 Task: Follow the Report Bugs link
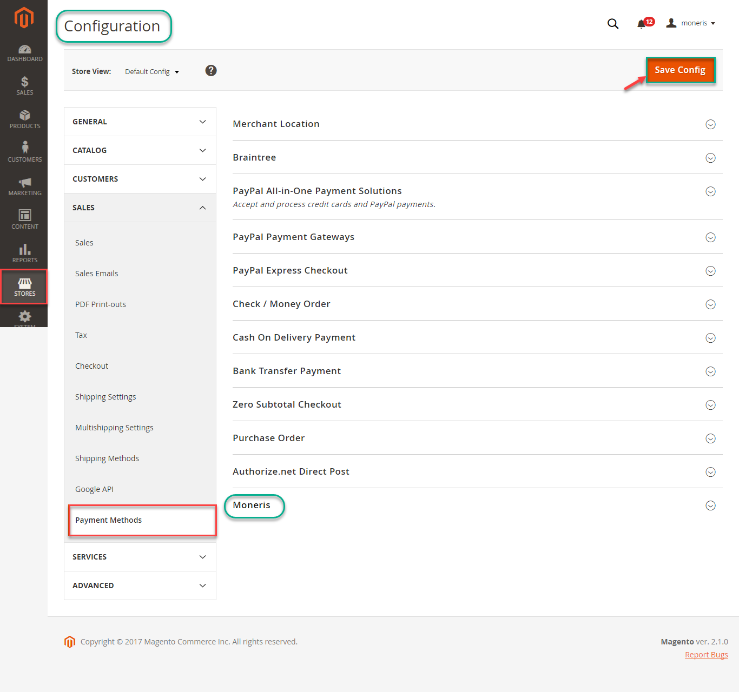click(706, 655)
